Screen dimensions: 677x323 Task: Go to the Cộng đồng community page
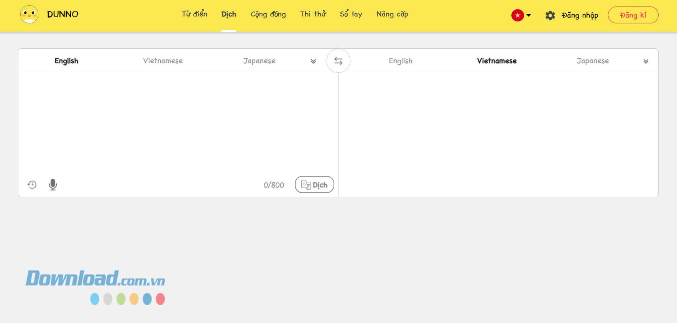coord(268,14)
